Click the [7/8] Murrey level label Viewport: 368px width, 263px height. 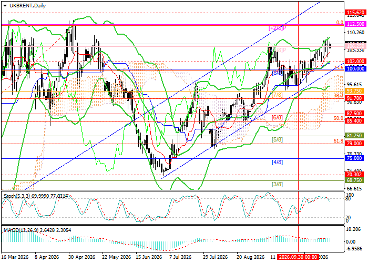tap(277, 95)
